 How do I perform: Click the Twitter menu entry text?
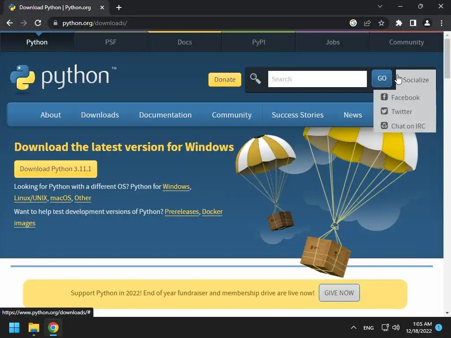tap(402, 111)
